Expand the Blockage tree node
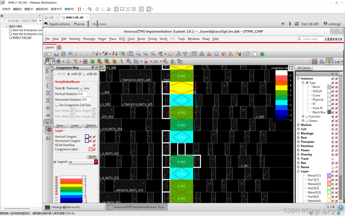Viewport: 345px width, 216px height. pyautogui.click(x=298, y=133)
